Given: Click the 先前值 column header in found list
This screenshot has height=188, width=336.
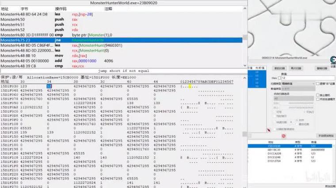Looking at the screenshot, I should click(260, 68).
